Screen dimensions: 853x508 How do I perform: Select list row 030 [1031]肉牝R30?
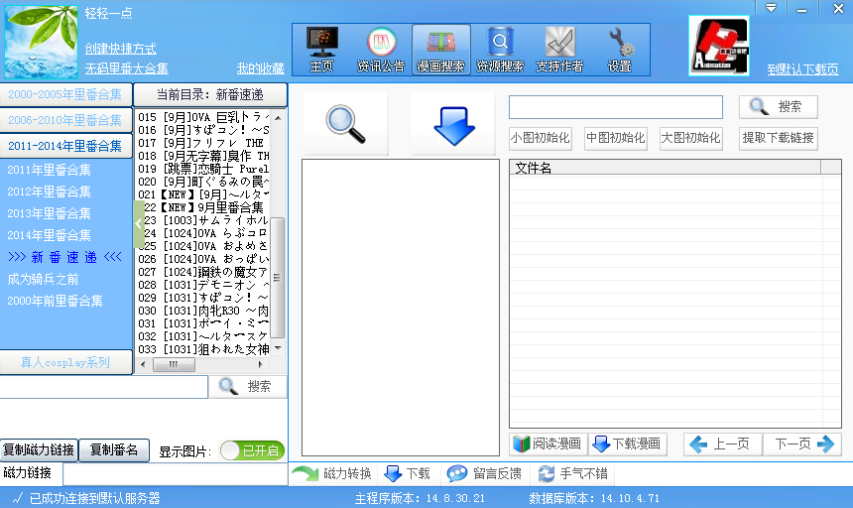(x=203, y=311)
